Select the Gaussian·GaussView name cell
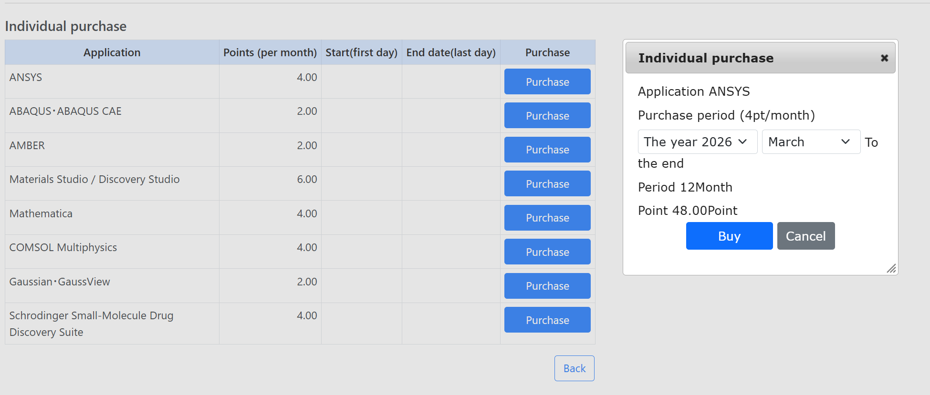Screen dimensions: 930x395 point(112,286)
